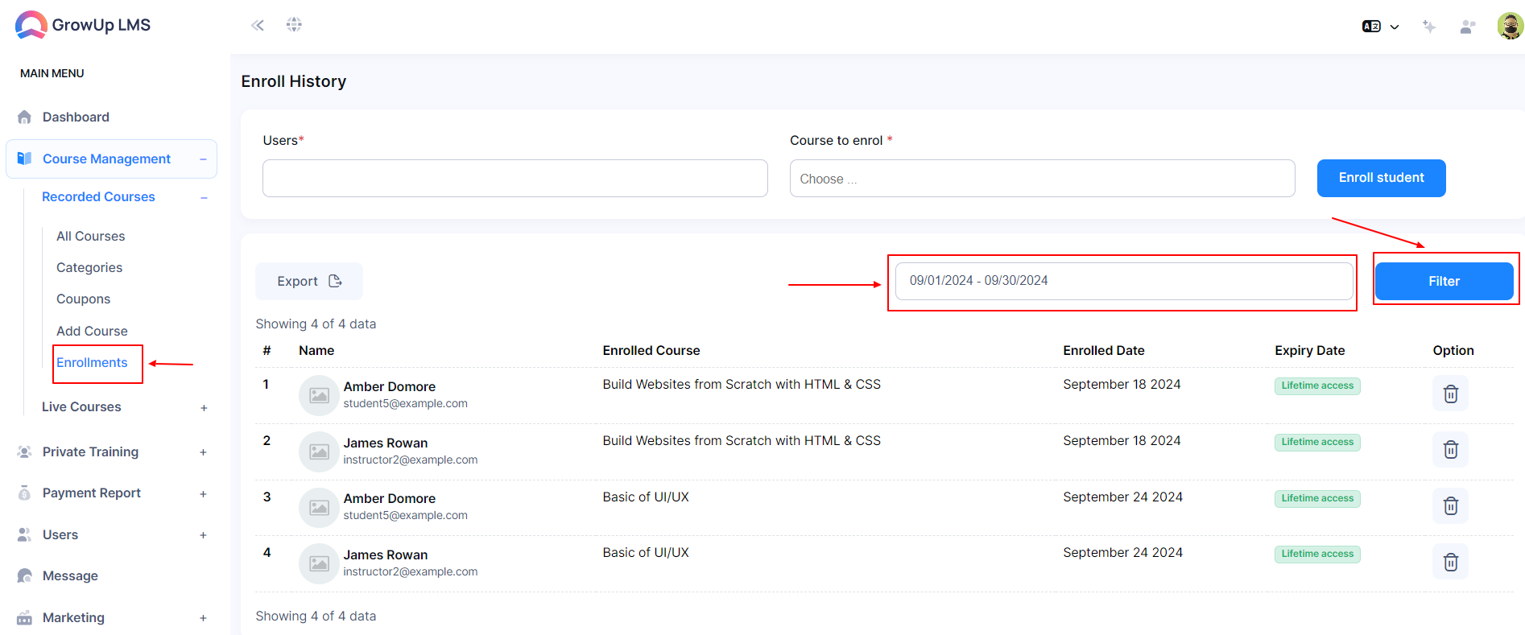1525x635 pixels.
Task: Focus the Users input field
Action: [x=515, y=178]
